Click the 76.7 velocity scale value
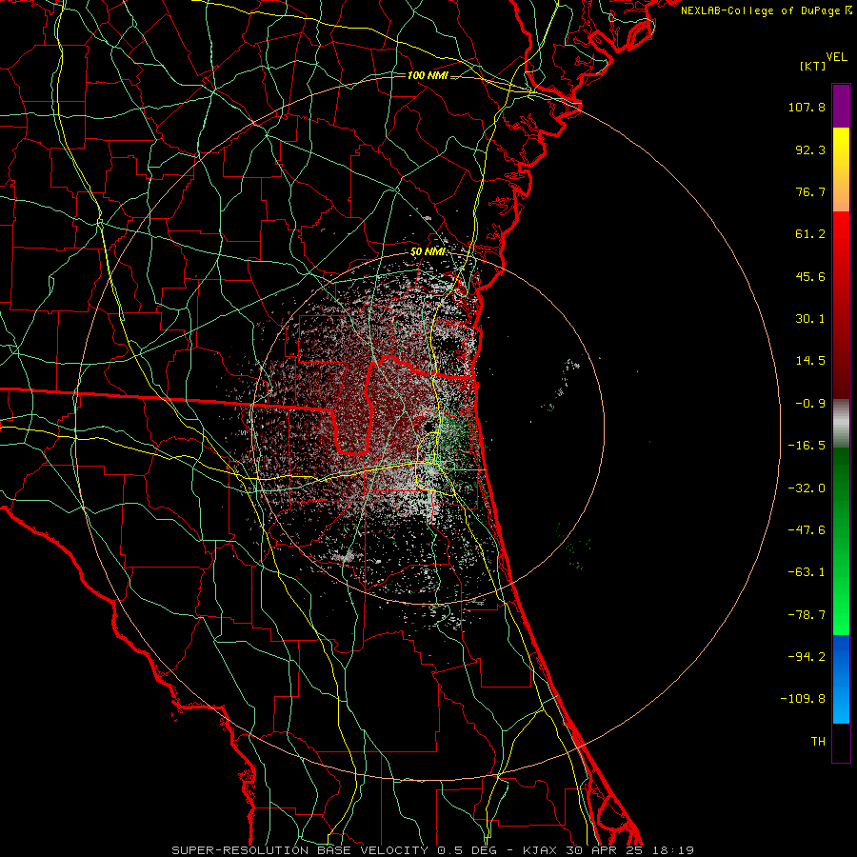Viewport: 857px width, 857px height. (x=810, y=191)
